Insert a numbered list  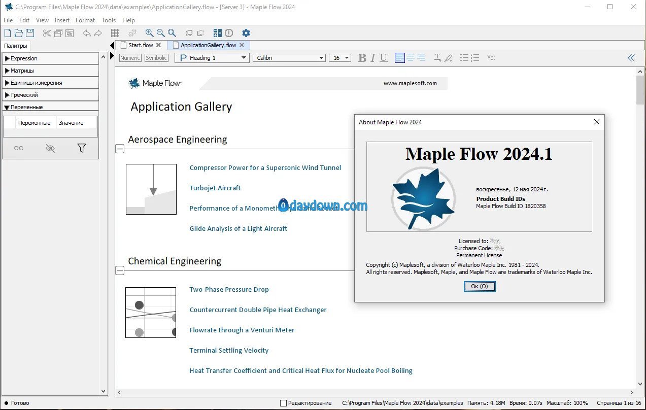(475, 58)
